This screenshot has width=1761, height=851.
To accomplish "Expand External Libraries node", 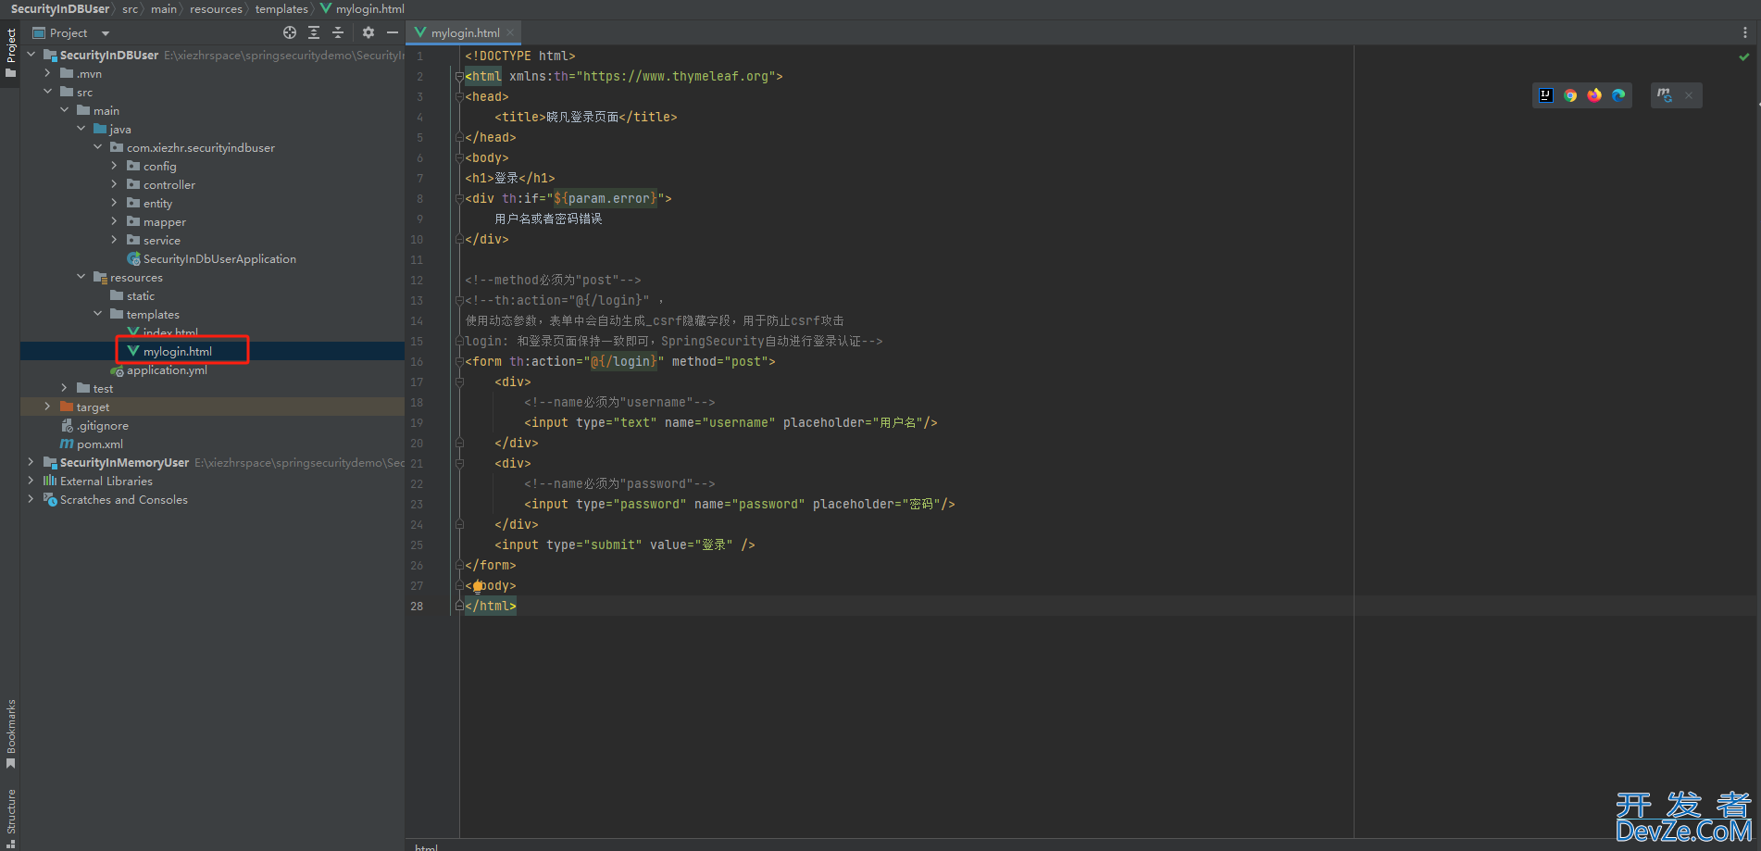I will tap(31, 481).
